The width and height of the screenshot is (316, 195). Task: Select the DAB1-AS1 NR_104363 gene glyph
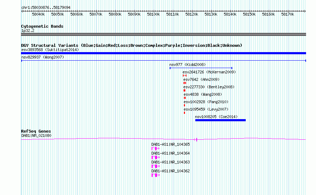point(156,166)
